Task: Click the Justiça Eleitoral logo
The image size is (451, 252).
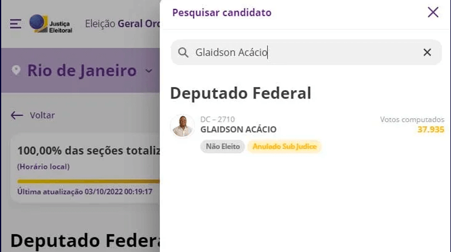Action: pyautogui.click(x=51, y=23)
